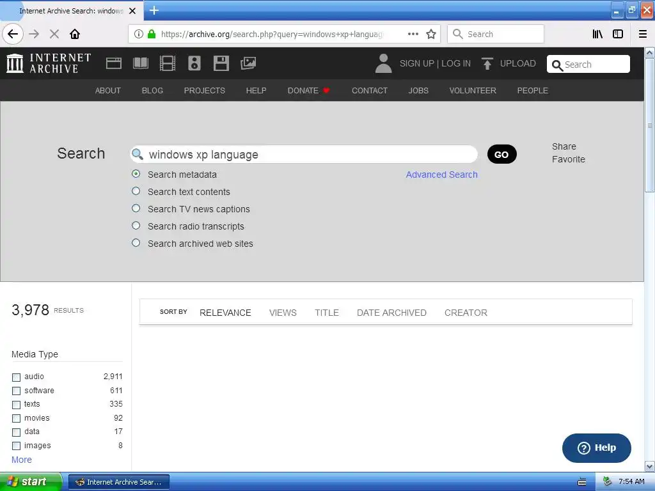Viewport: 655px width, 491px height.
Task: Click the green padlock security icon
Action: [152, 34]
